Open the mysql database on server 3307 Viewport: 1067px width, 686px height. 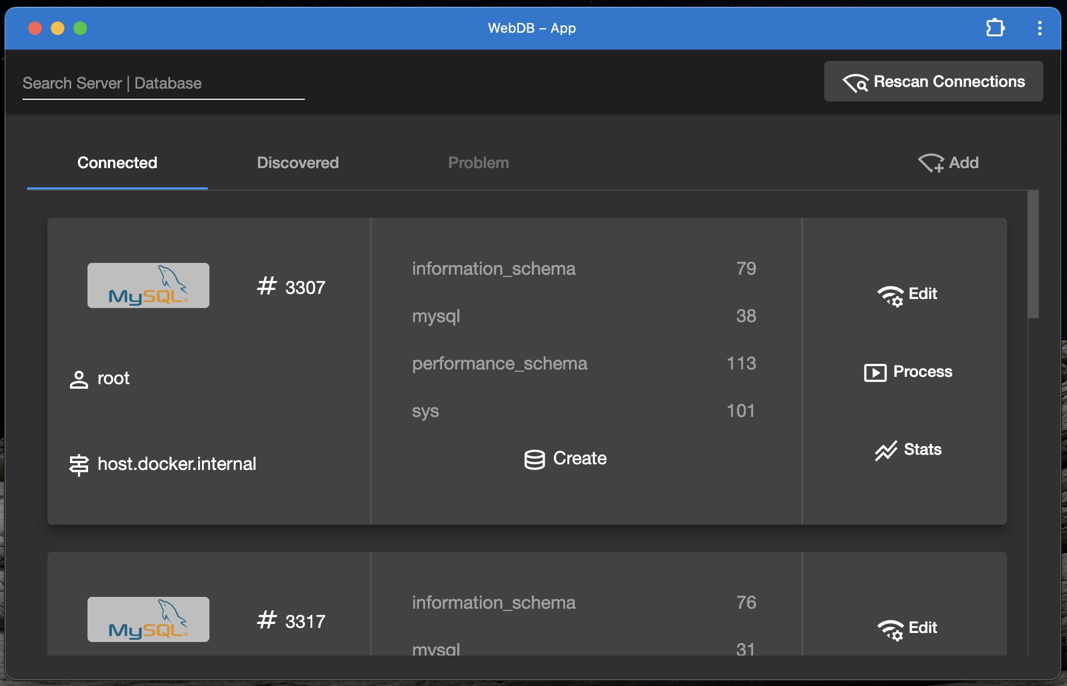pyautogui.click(x=436, y=316)
